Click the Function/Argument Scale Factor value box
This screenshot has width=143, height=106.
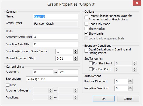pyautogui.click(x=64, y=52)
